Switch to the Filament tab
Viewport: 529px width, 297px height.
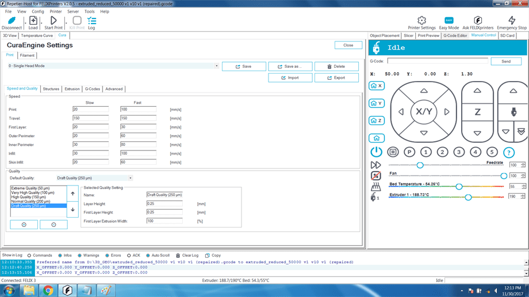(27, 55)
